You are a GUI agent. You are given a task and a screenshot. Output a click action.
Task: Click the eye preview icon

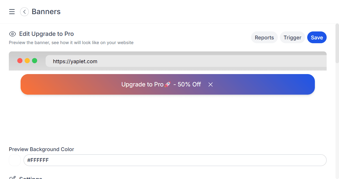12,34
